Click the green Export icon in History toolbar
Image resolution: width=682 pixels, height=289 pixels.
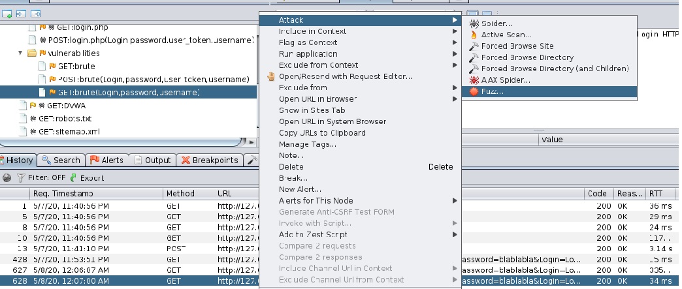click(x=74, y=177)
